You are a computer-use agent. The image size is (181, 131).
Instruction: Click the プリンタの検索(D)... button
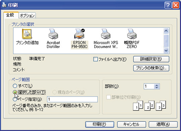151,68
